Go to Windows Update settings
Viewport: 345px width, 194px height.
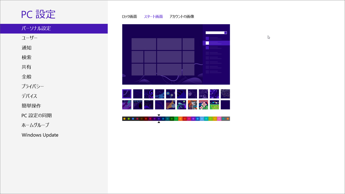click(x=39, y=135)
